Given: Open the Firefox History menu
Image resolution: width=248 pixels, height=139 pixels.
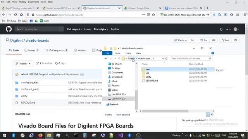Looking at the screenshot, I should point(22,2).
